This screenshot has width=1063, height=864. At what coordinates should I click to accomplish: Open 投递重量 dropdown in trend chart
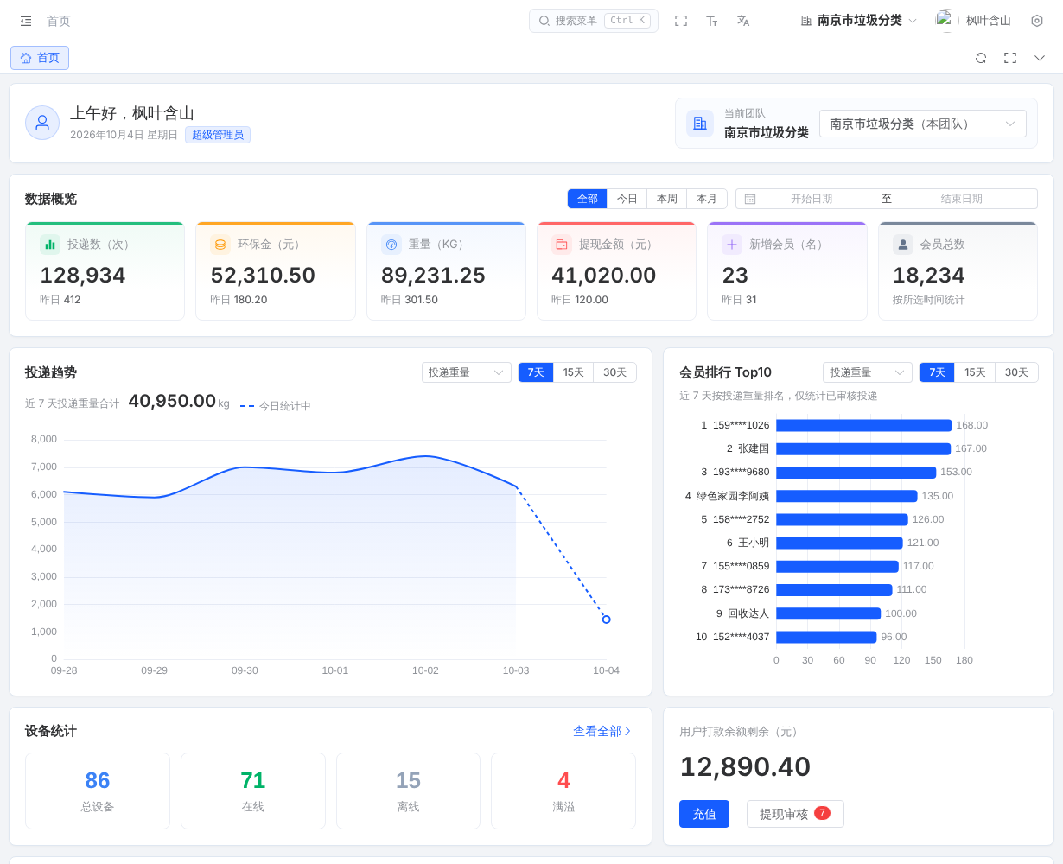(467, 372)
